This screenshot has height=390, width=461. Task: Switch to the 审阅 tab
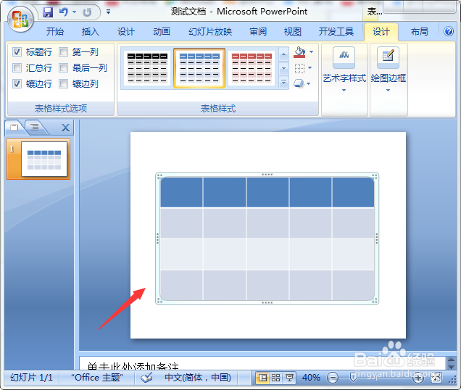click(x=258, y=31)
